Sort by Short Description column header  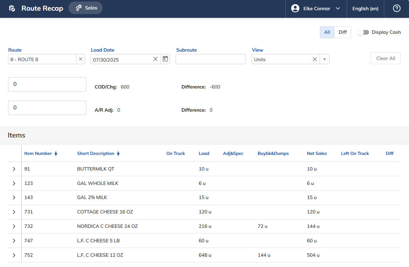coord(95,153)
